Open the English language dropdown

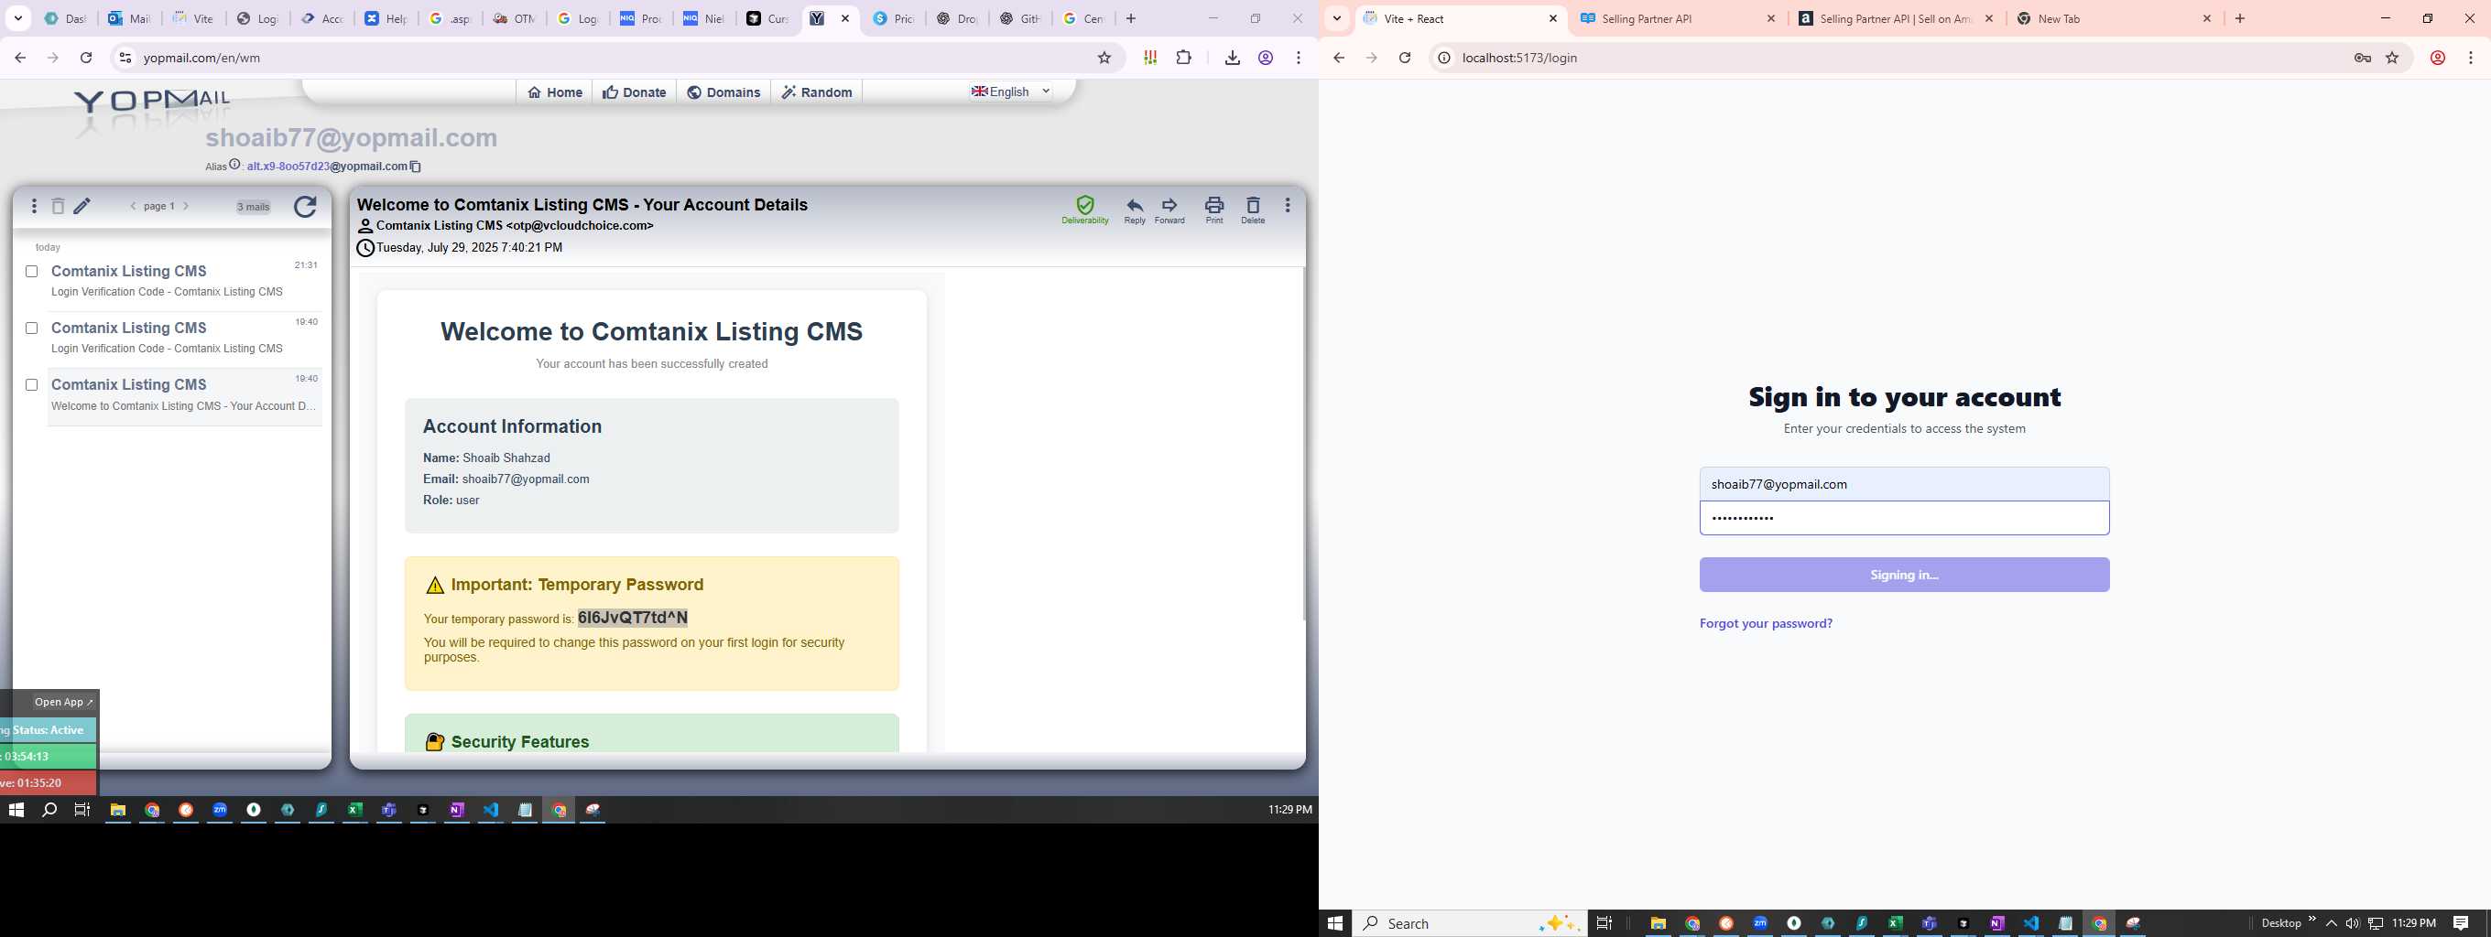point(1011,92)
